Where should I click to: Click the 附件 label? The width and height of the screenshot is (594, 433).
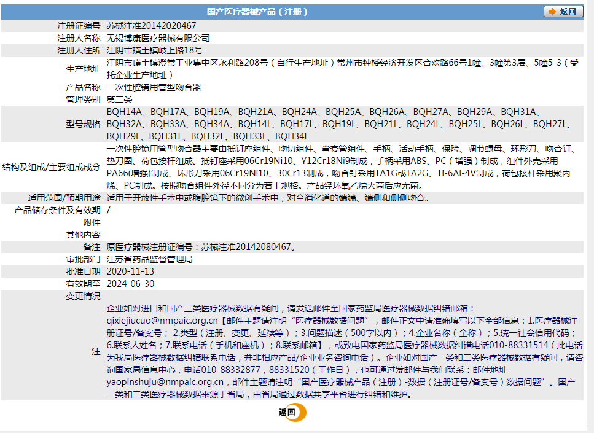pyautogui.click(x=92, y=222)
